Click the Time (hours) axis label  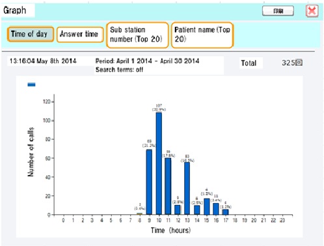[x=170, y=230]
